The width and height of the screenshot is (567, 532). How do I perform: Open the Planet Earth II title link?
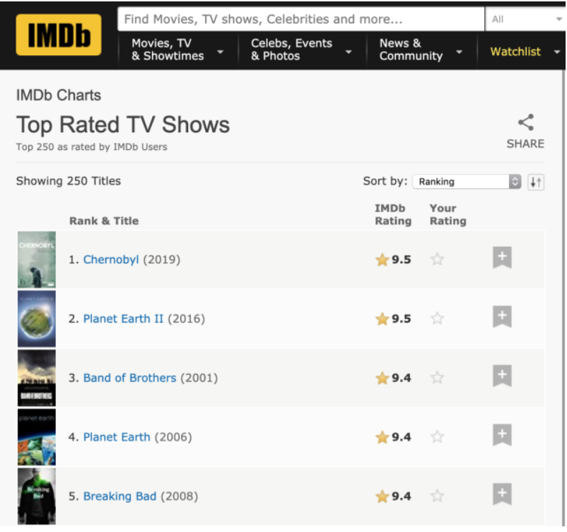tap(123, 319)
